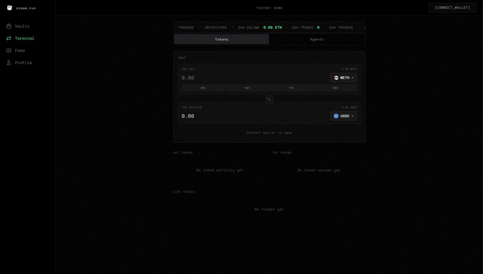
Task: Click the No trades yet message
Action: (x=269, y=209)
